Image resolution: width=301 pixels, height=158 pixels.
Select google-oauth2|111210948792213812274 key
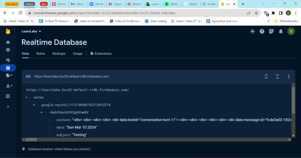[76, 105]
